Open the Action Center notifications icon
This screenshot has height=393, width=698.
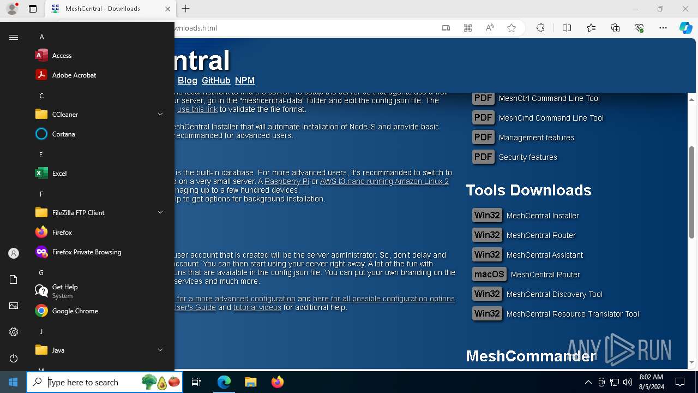click(x=680, y=382)
